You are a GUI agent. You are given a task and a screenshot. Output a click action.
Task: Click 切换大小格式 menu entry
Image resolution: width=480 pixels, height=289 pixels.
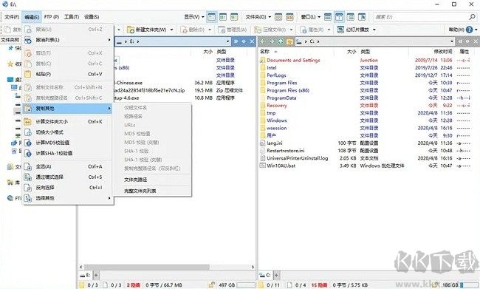[68, 132]
